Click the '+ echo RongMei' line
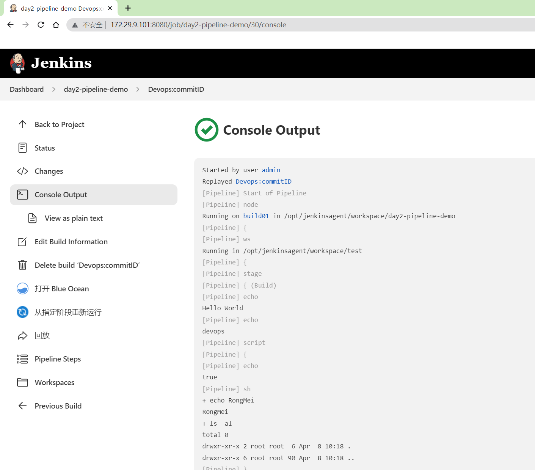Viewport: 535px width, 470px height. 228,400
